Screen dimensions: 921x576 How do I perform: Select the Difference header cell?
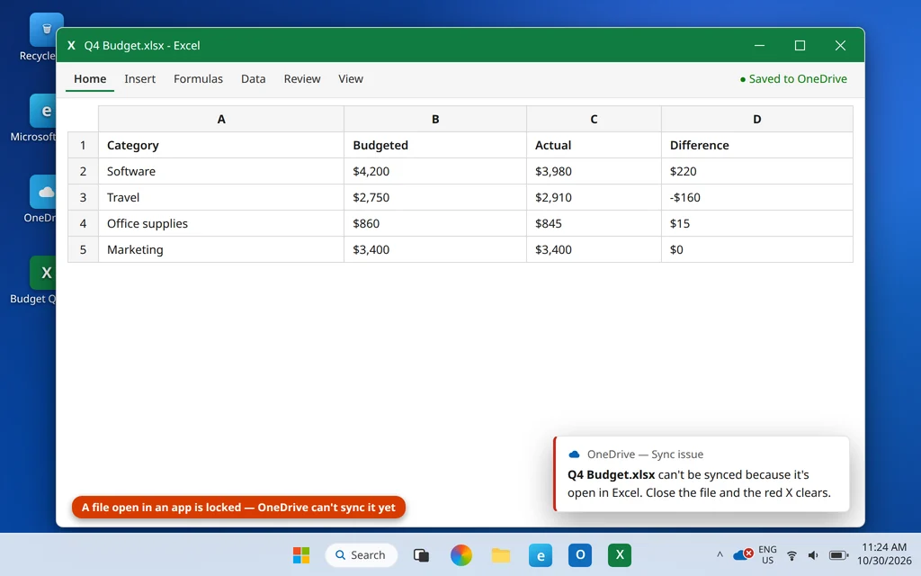(x=757, y=145)
